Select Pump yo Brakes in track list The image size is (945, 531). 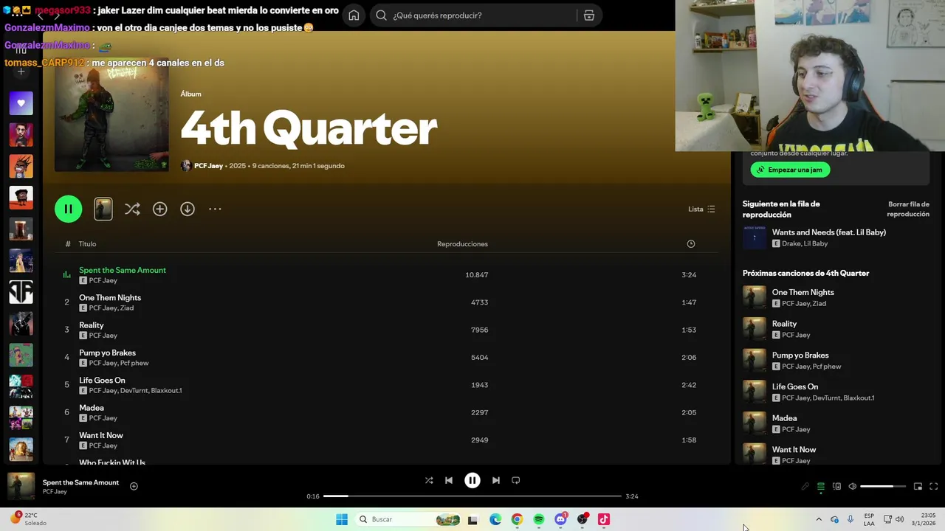(108, 353)
